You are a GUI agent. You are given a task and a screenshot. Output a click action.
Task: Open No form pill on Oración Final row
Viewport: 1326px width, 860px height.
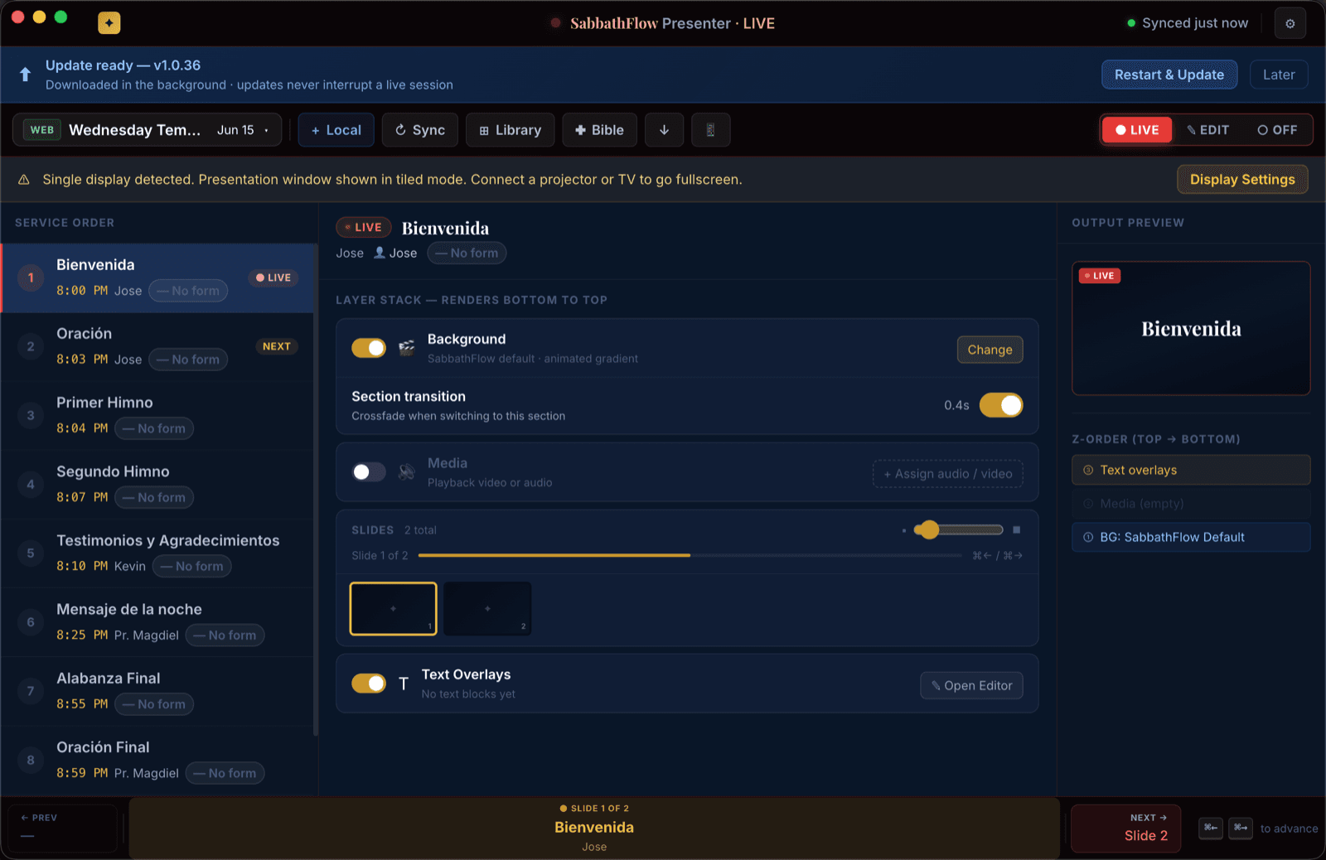(225, 773)
